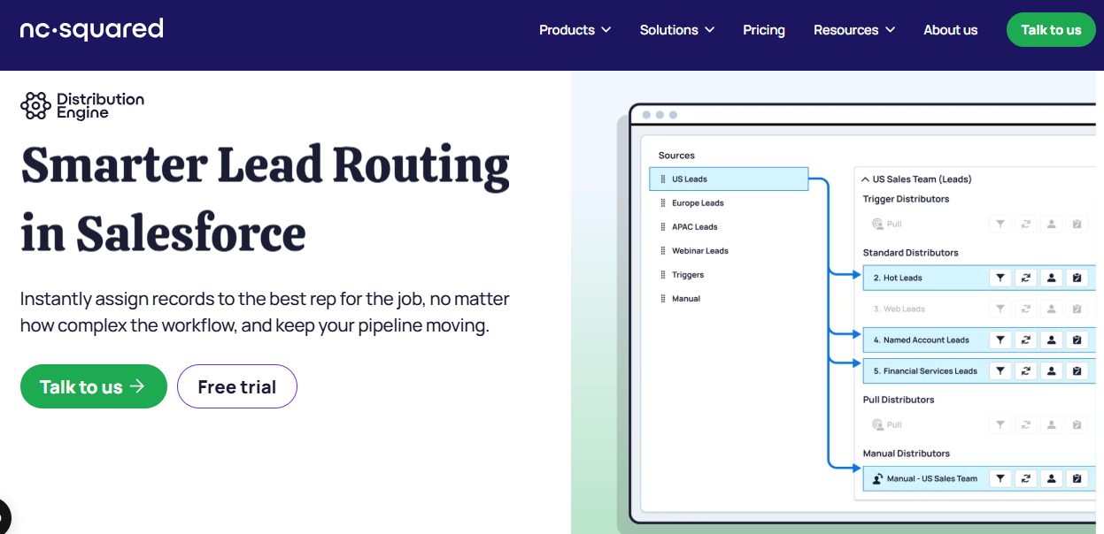The image size is (1104, 534).
Task: Click the nc-squared logo
Action: tap(92, 29)
